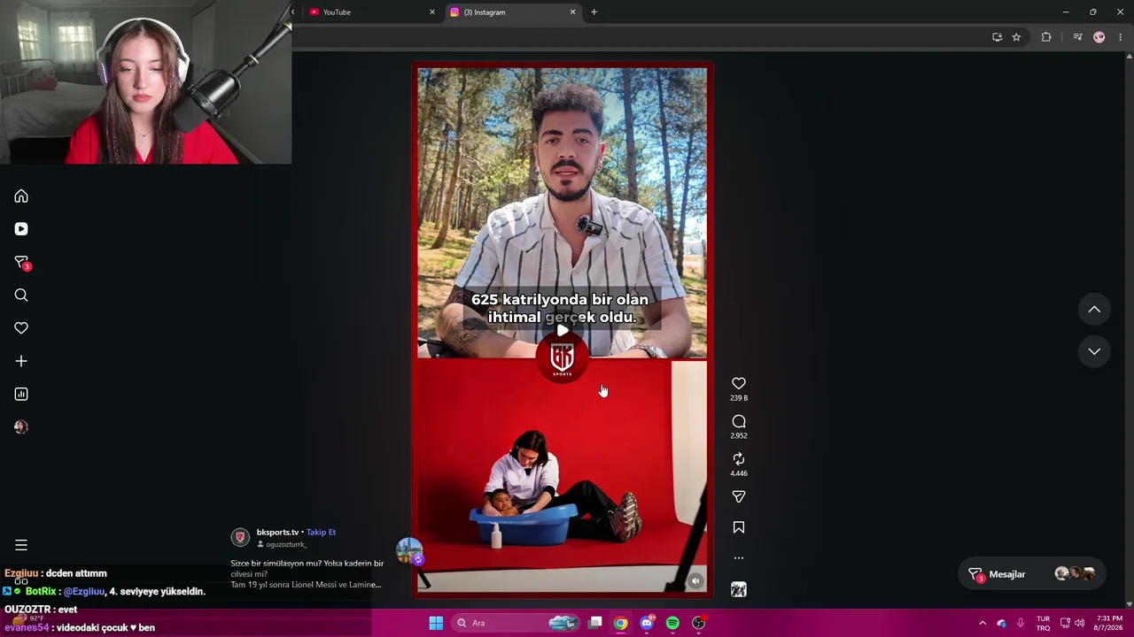This screenshot has width=1134, height=637.
Task: Repost the reel
Action: pos(739,458)
